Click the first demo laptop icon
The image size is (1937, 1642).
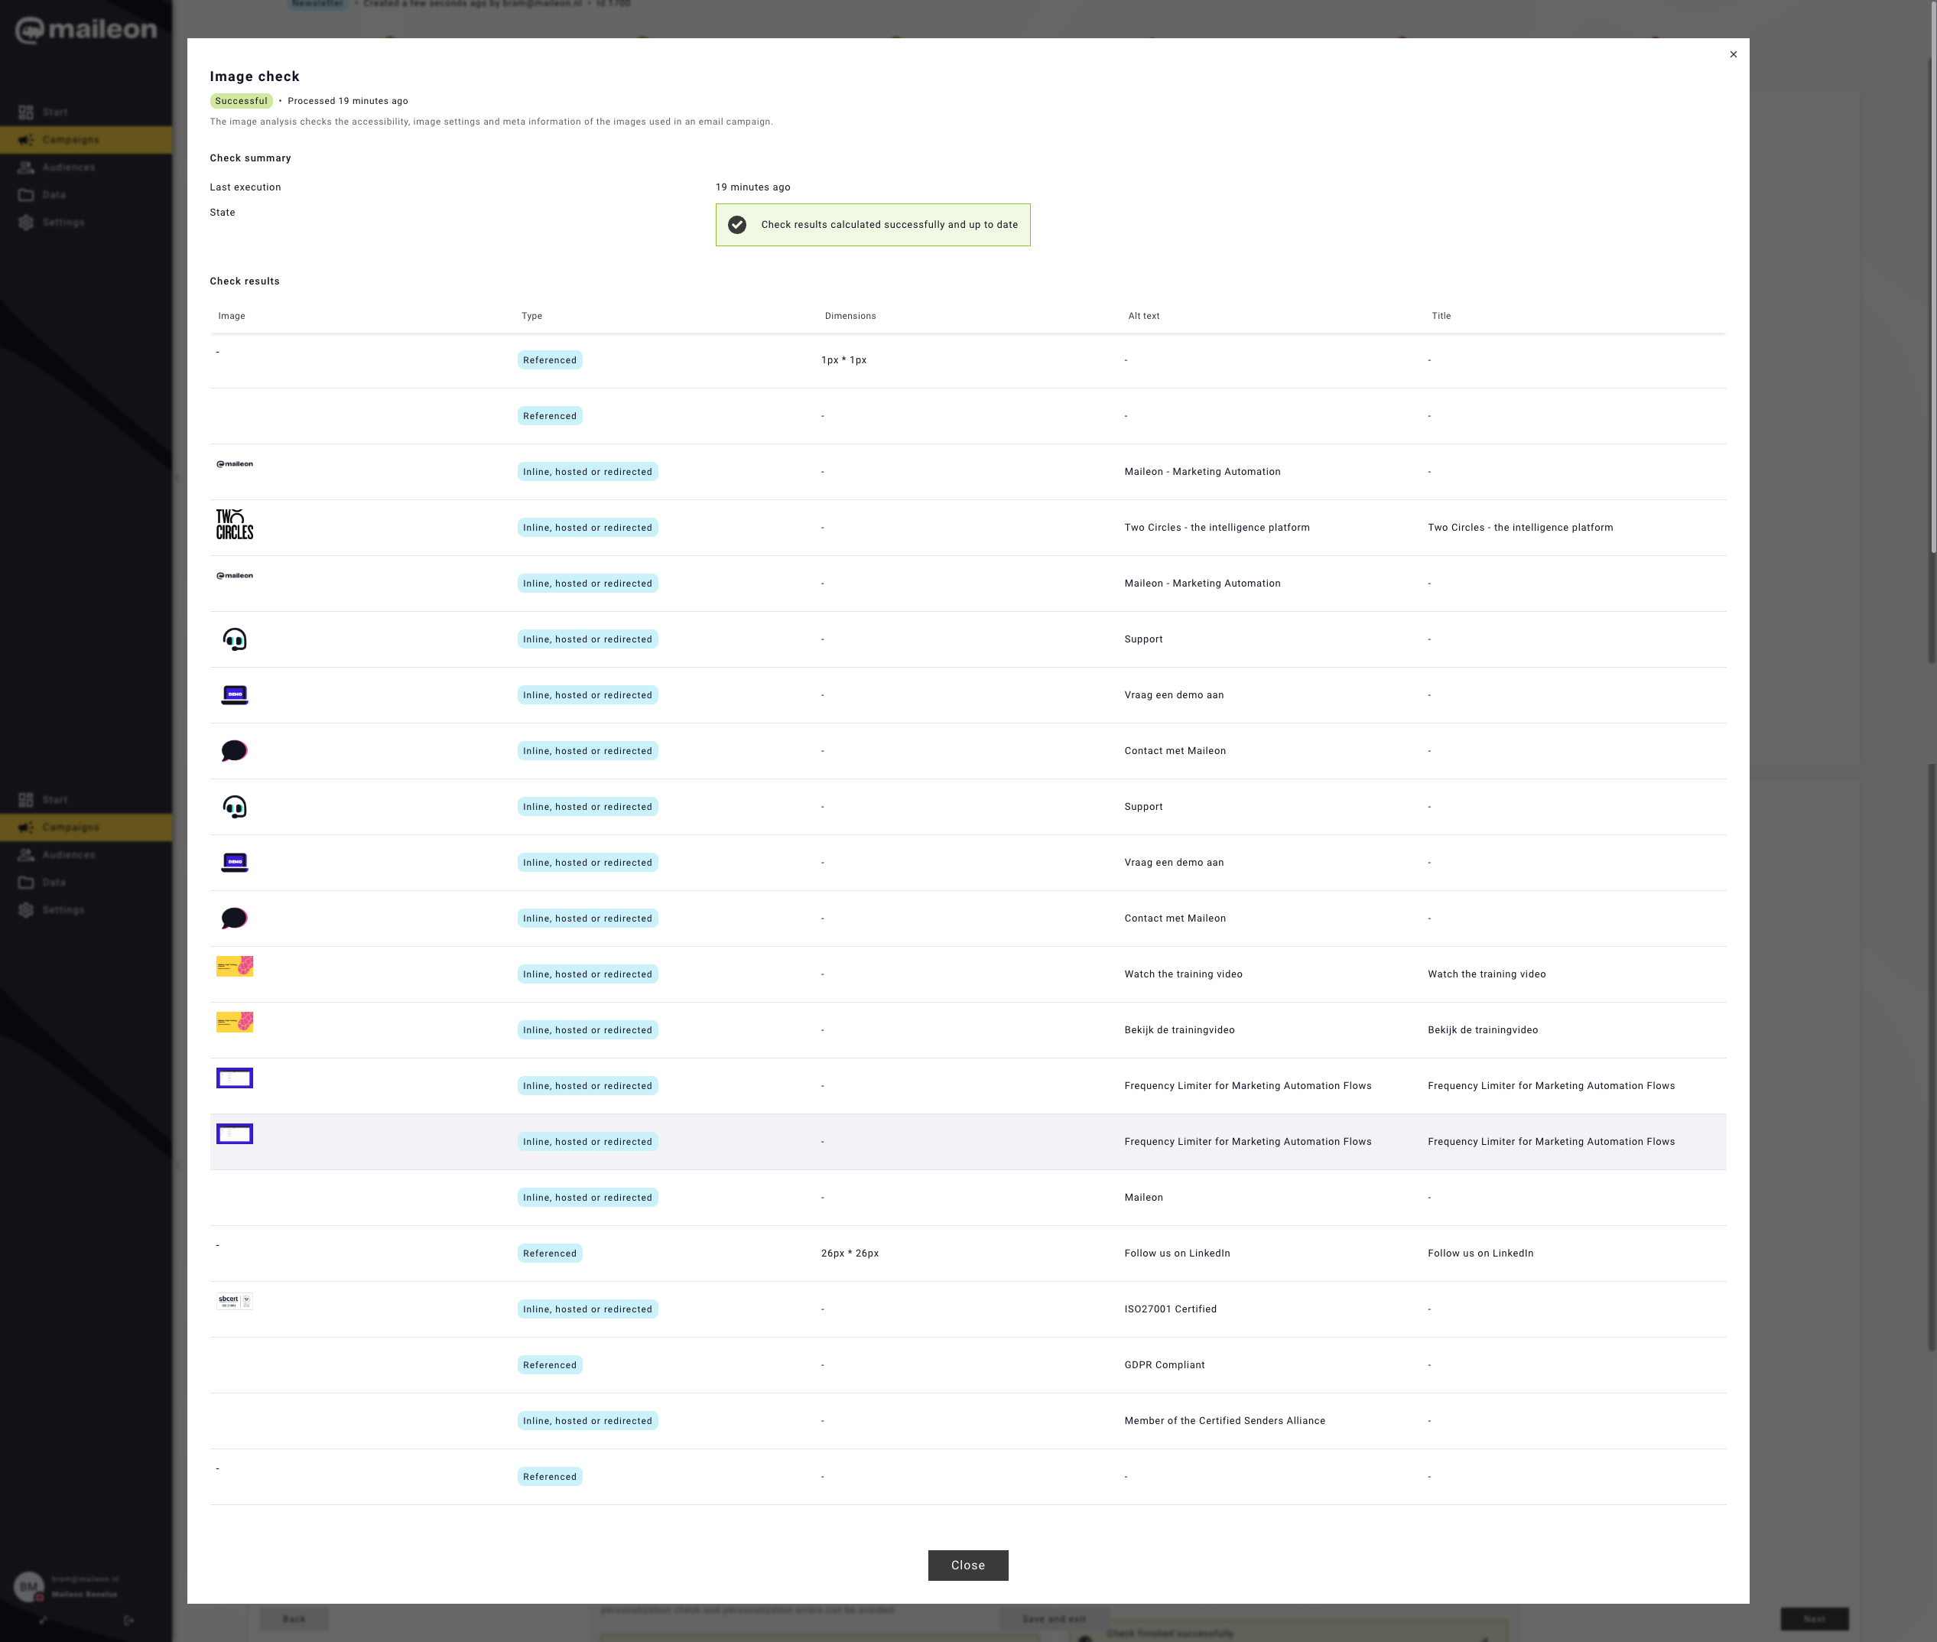[235, 694]
